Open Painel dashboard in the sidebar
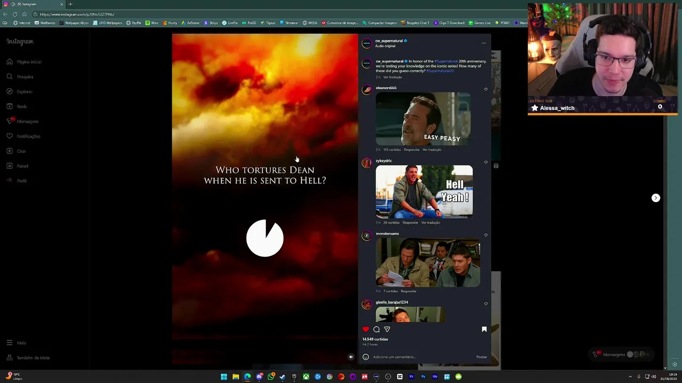This screenshot has width=682, height=383. click(x=18, y=166)
